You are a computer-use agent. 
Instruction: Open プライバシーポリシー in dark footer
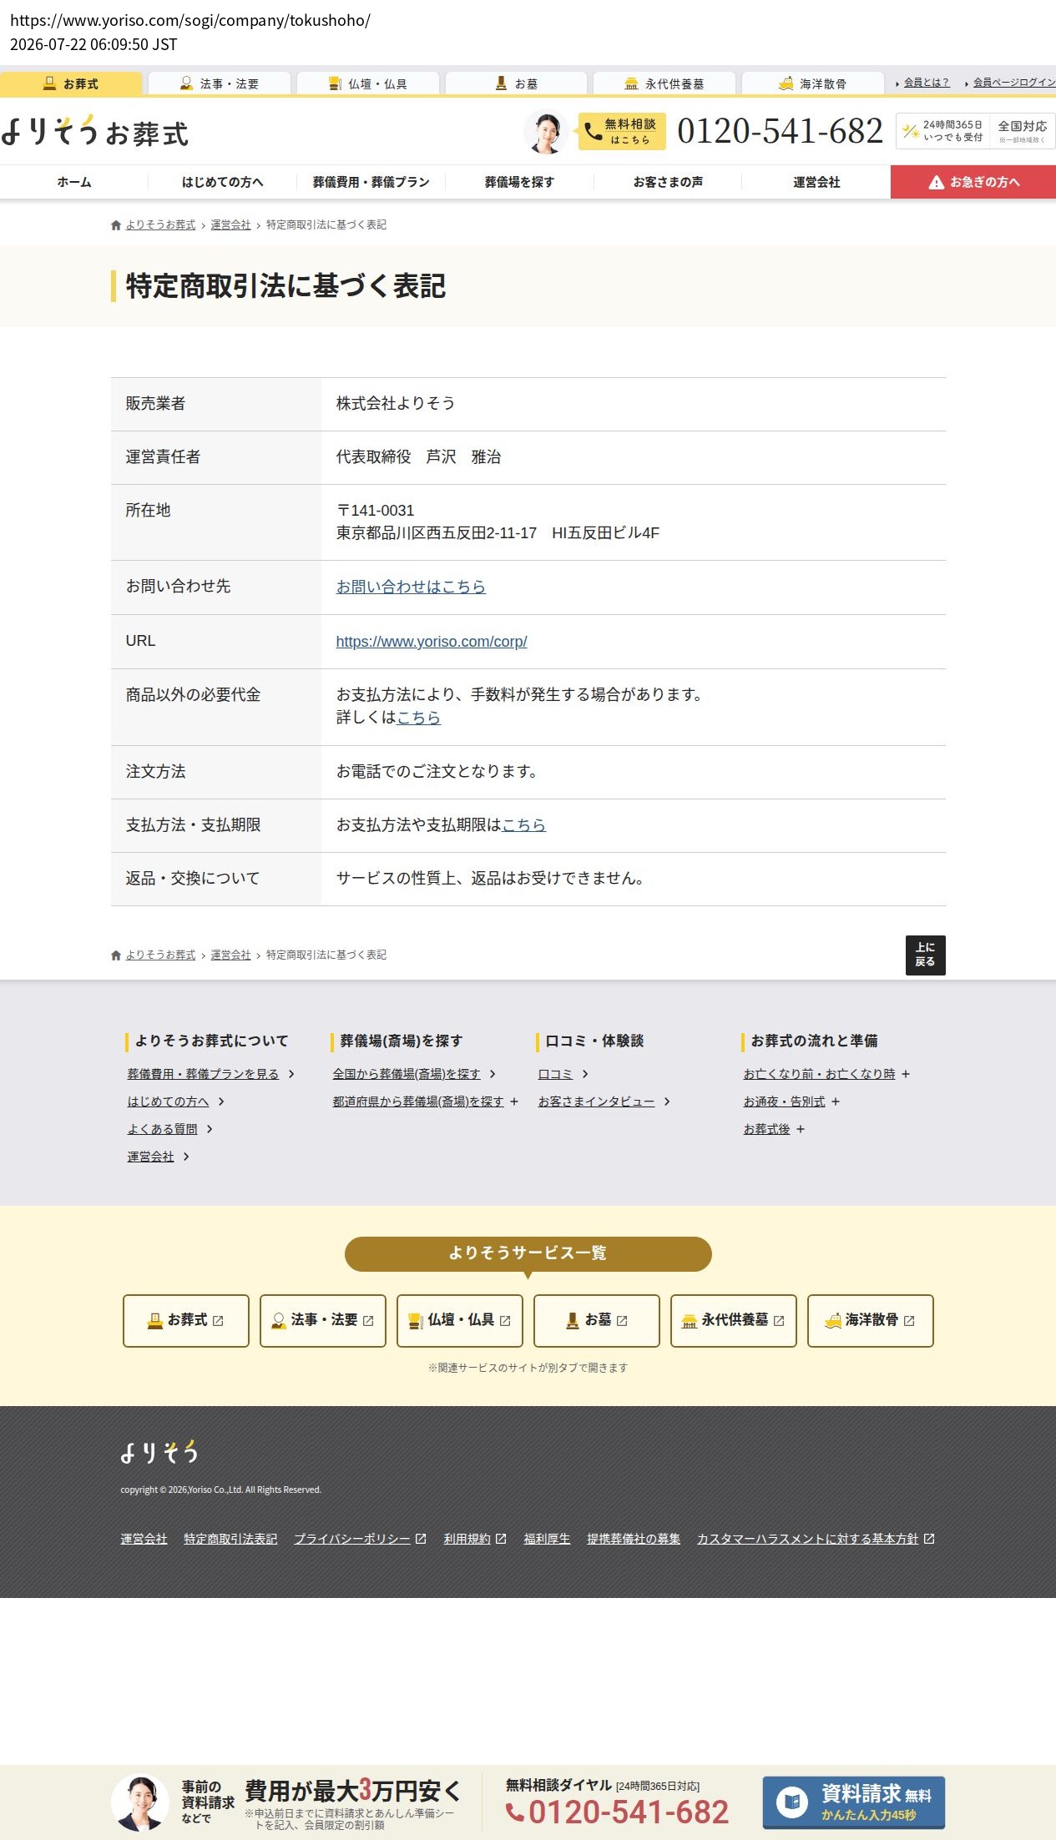click(360, 1539)
